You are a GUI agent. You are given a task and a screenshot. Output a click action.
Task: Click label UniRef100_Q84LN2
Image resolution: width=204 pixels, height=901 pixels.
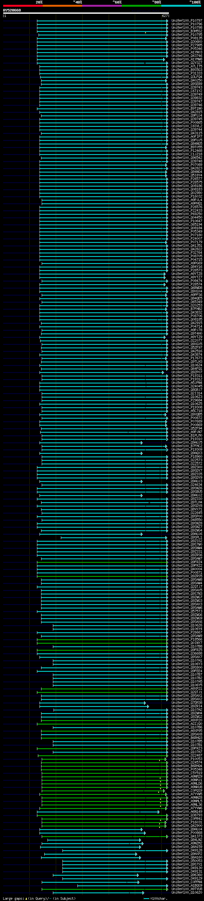(x=187, y=840)
